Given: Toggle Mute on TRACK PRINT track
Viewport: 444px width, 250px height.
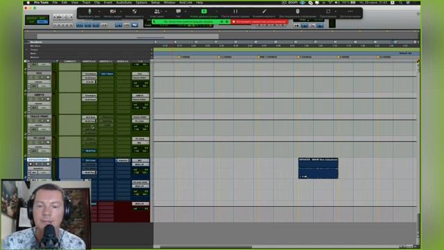Looking at the screenshot, I should point(48,121).
